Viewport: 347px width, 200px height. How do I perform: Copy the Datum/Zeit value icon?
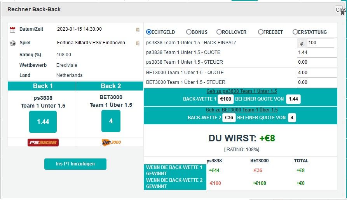tap(138, 30)
